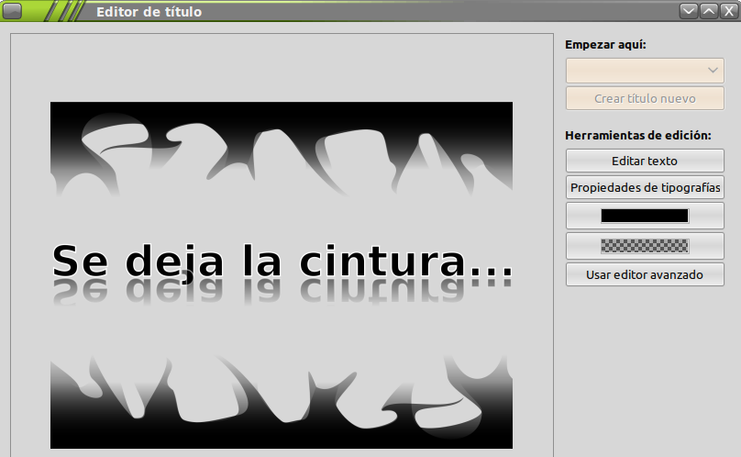This screenshot has height=457, width=741.
Task: Click the 'Herramientas de edición:' label
Action: [638, 135]
